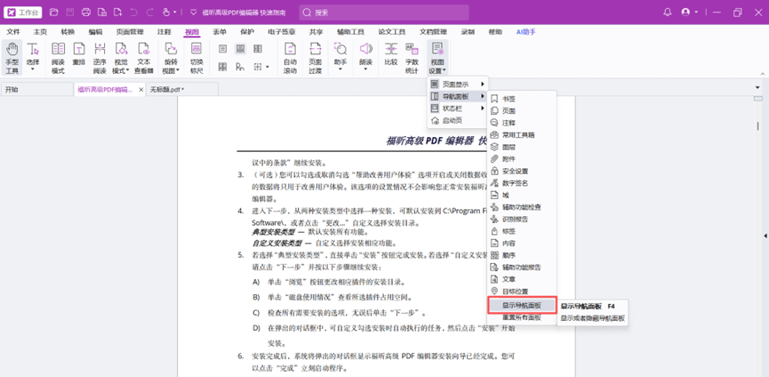The width and height of the screenshot is (769, 377).
Task: Click the print icon in title bar
Action: coord(86,12)
